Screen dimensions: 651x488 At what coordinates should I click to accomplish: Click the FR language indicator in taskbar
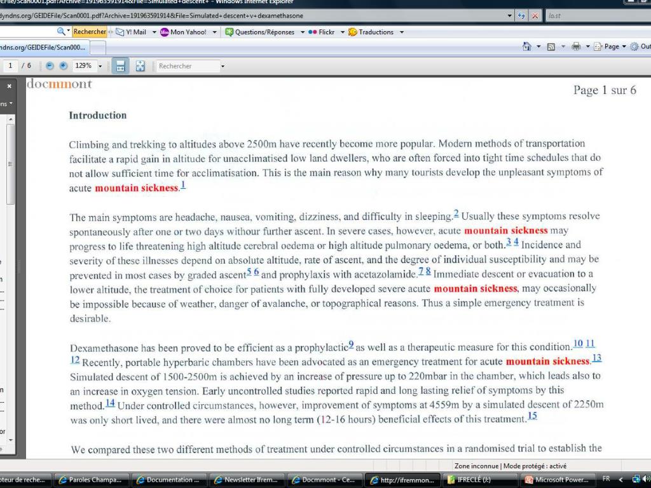(606, 479)
